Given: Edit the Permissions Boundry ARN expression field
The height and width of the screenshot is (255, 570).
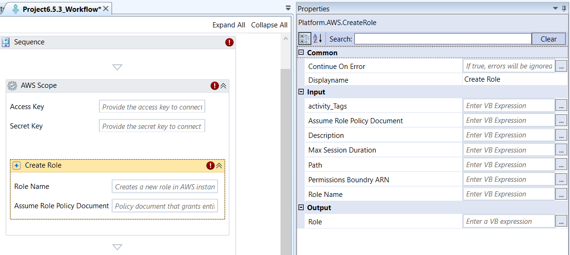Looking at the screenshot, I should [509, 179].
